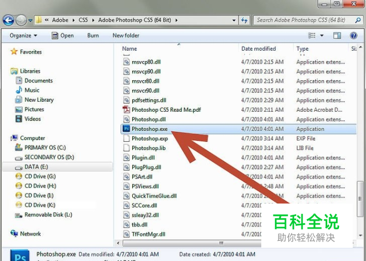Select the msvcr90.dll file name
This screenshot has height=261, width=366.
point(145,91)
